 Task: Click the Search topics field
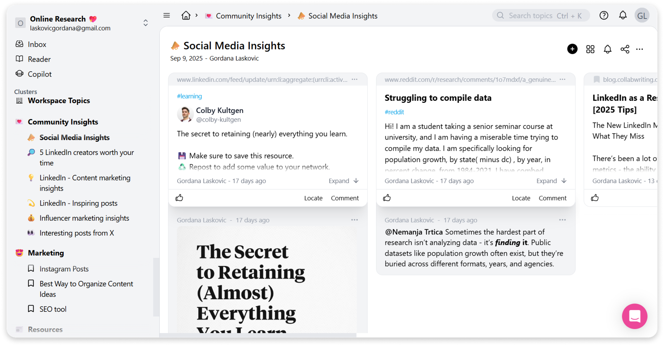[541, 16]
